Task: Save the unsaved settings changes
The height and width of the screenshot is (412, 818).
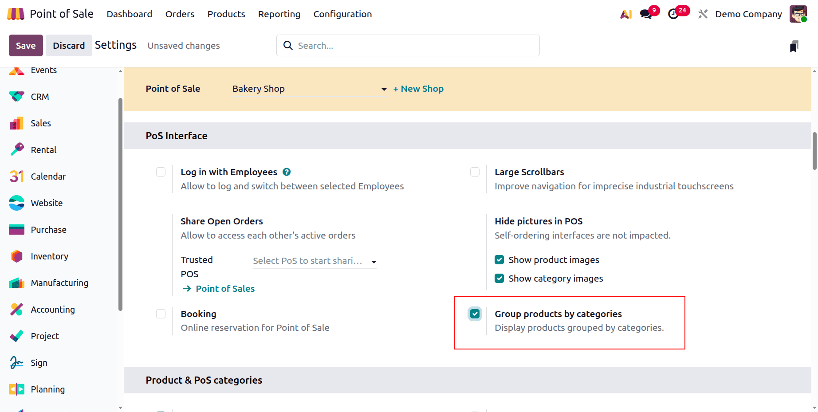Action: pos(25,45)
